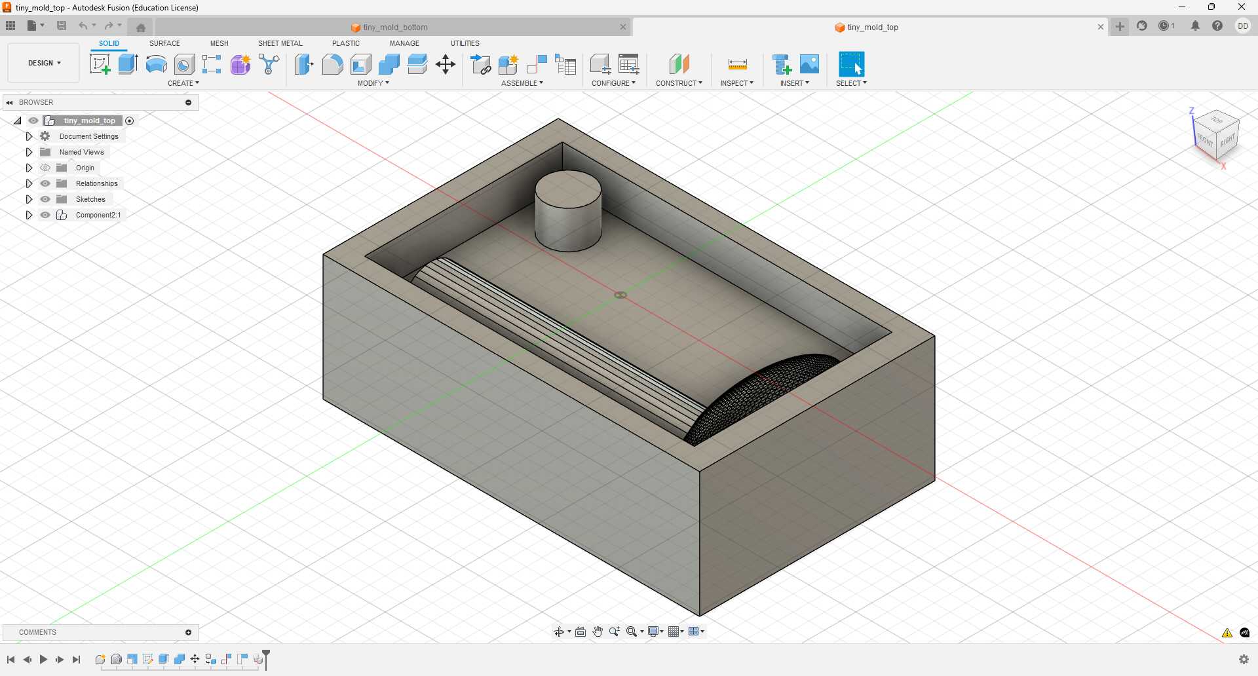The height and width of the screenshot is (676, 1258).
Task: Toggle visibility of Component2:1
Action: click(45, 215)
